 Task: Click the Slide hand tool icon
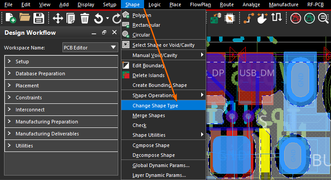coord(262,18)
